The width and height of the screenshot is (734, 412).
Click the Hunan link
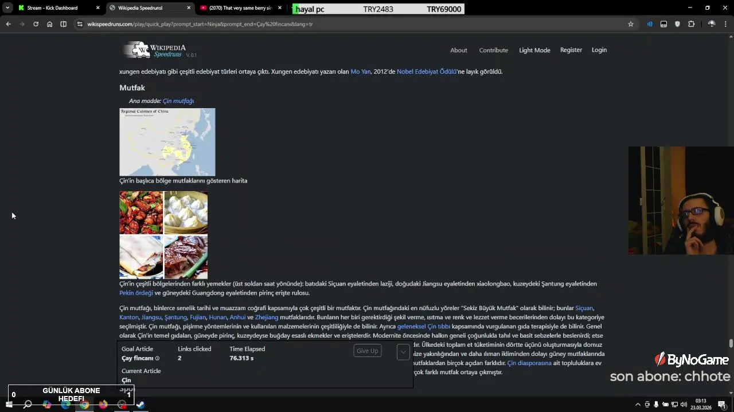tap(218, 317)
